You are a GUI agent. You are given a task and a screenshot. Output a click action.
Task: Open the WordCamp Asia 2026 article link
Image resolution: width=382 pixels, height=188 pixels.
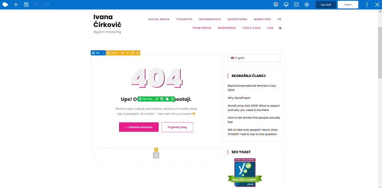point(254,108)
